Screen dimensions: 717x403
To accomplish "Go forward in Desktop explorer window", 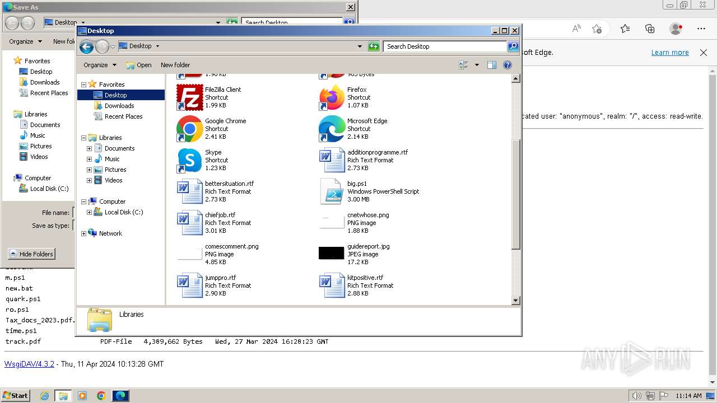I will click(102, 46).
